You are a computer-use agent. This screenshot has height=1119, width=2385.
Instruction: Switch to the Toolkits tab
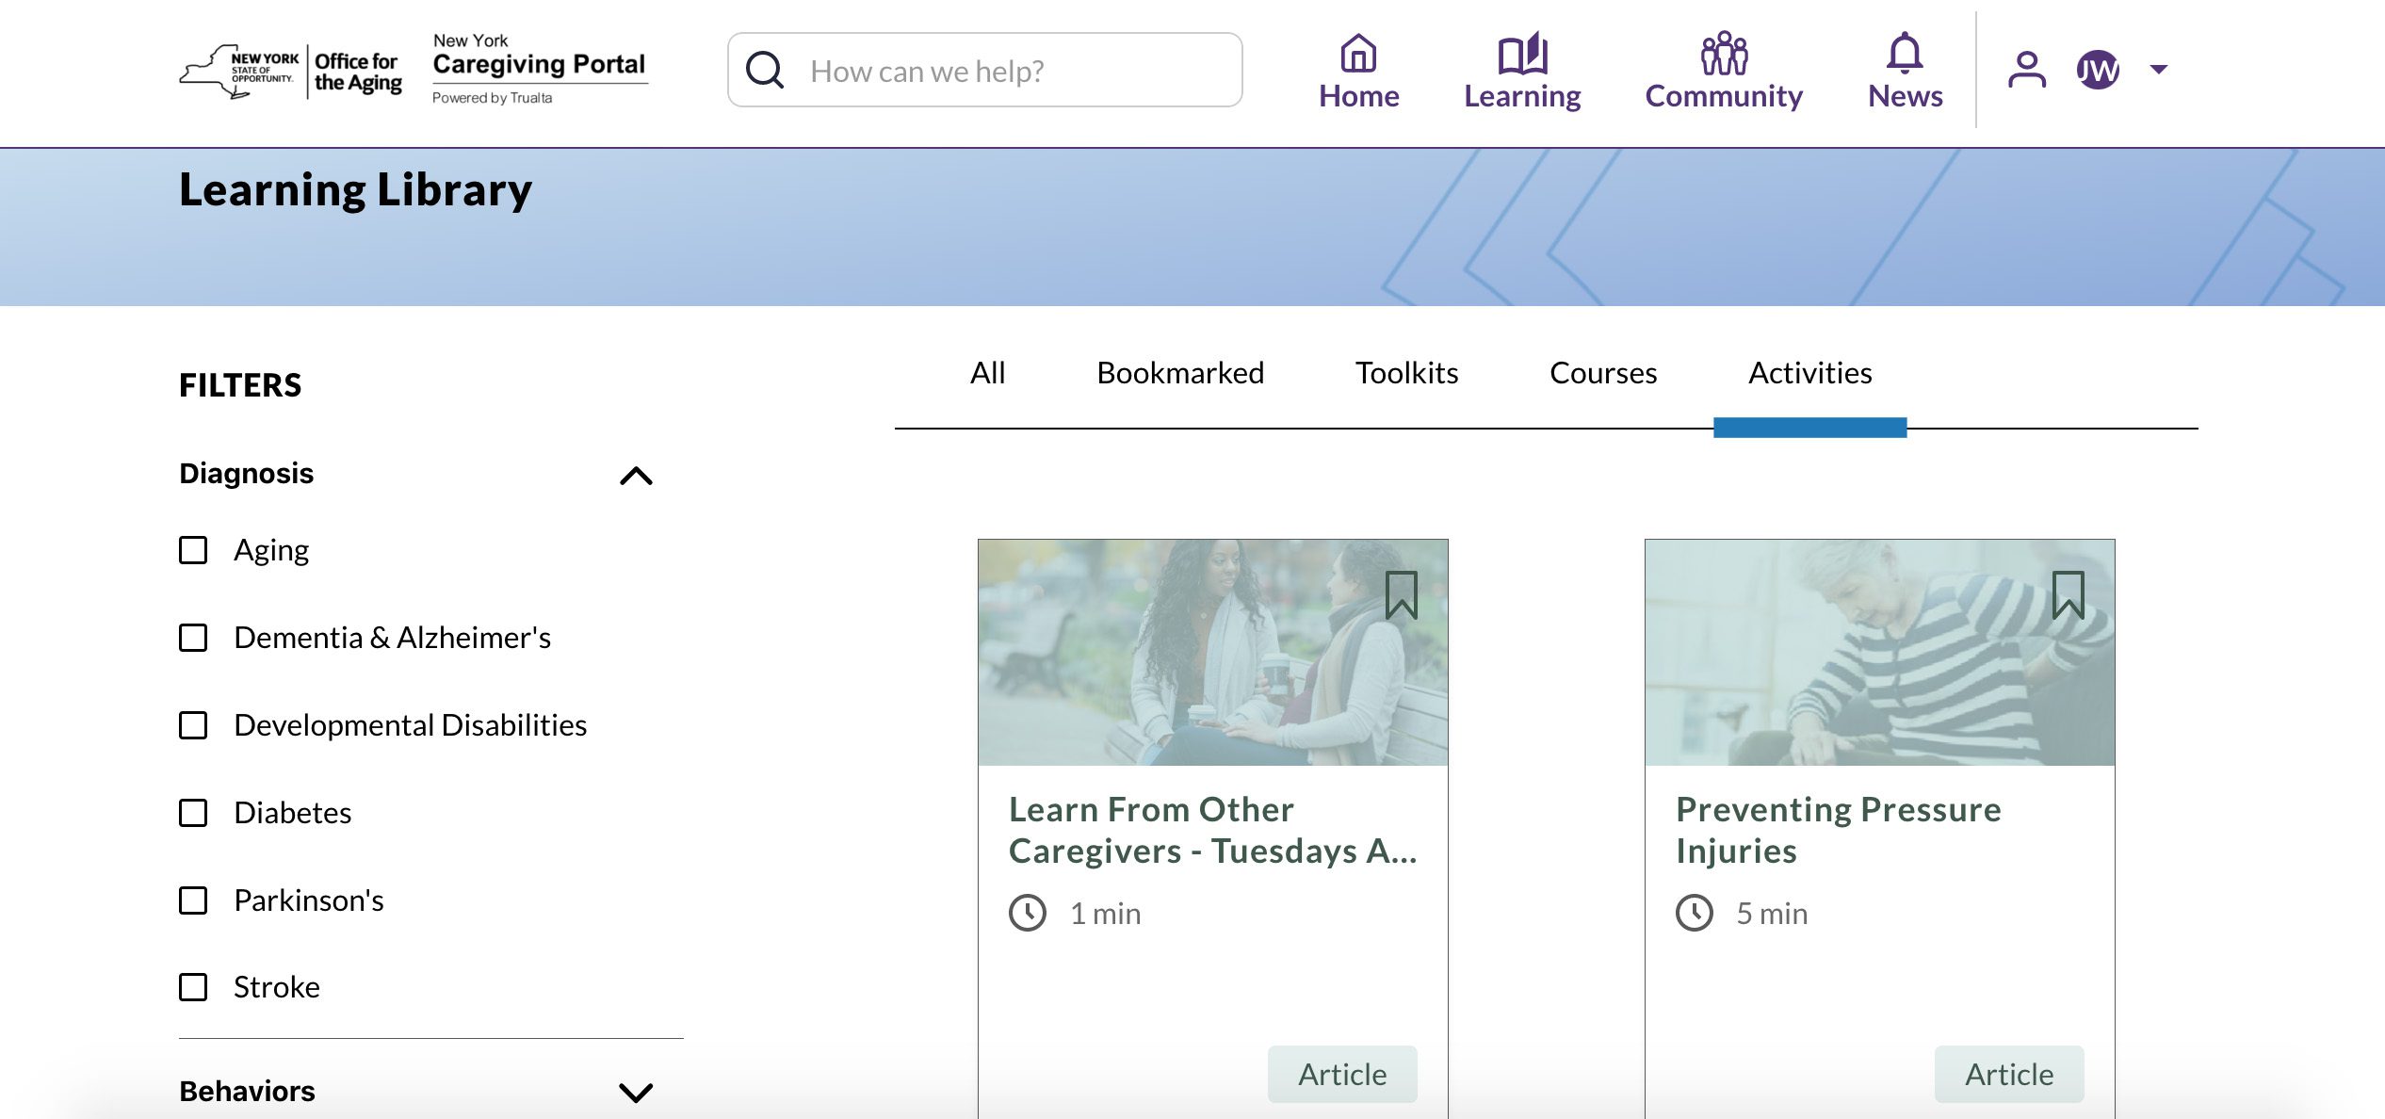click(x=1406, y=373)
